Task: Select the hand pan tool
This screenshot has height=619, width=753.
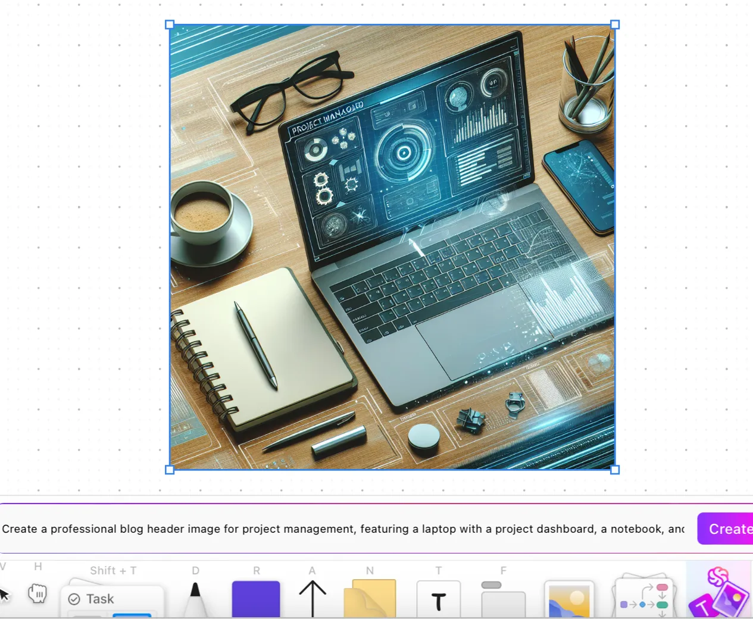Action: click(x=37, y=593)
